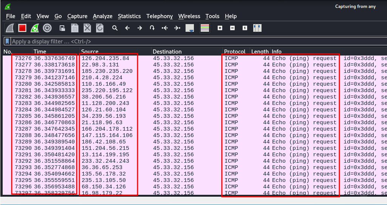The height and width of the screenshot is (205, 387).
Task: Open the Statistics menu
Action: click(129, 16)
